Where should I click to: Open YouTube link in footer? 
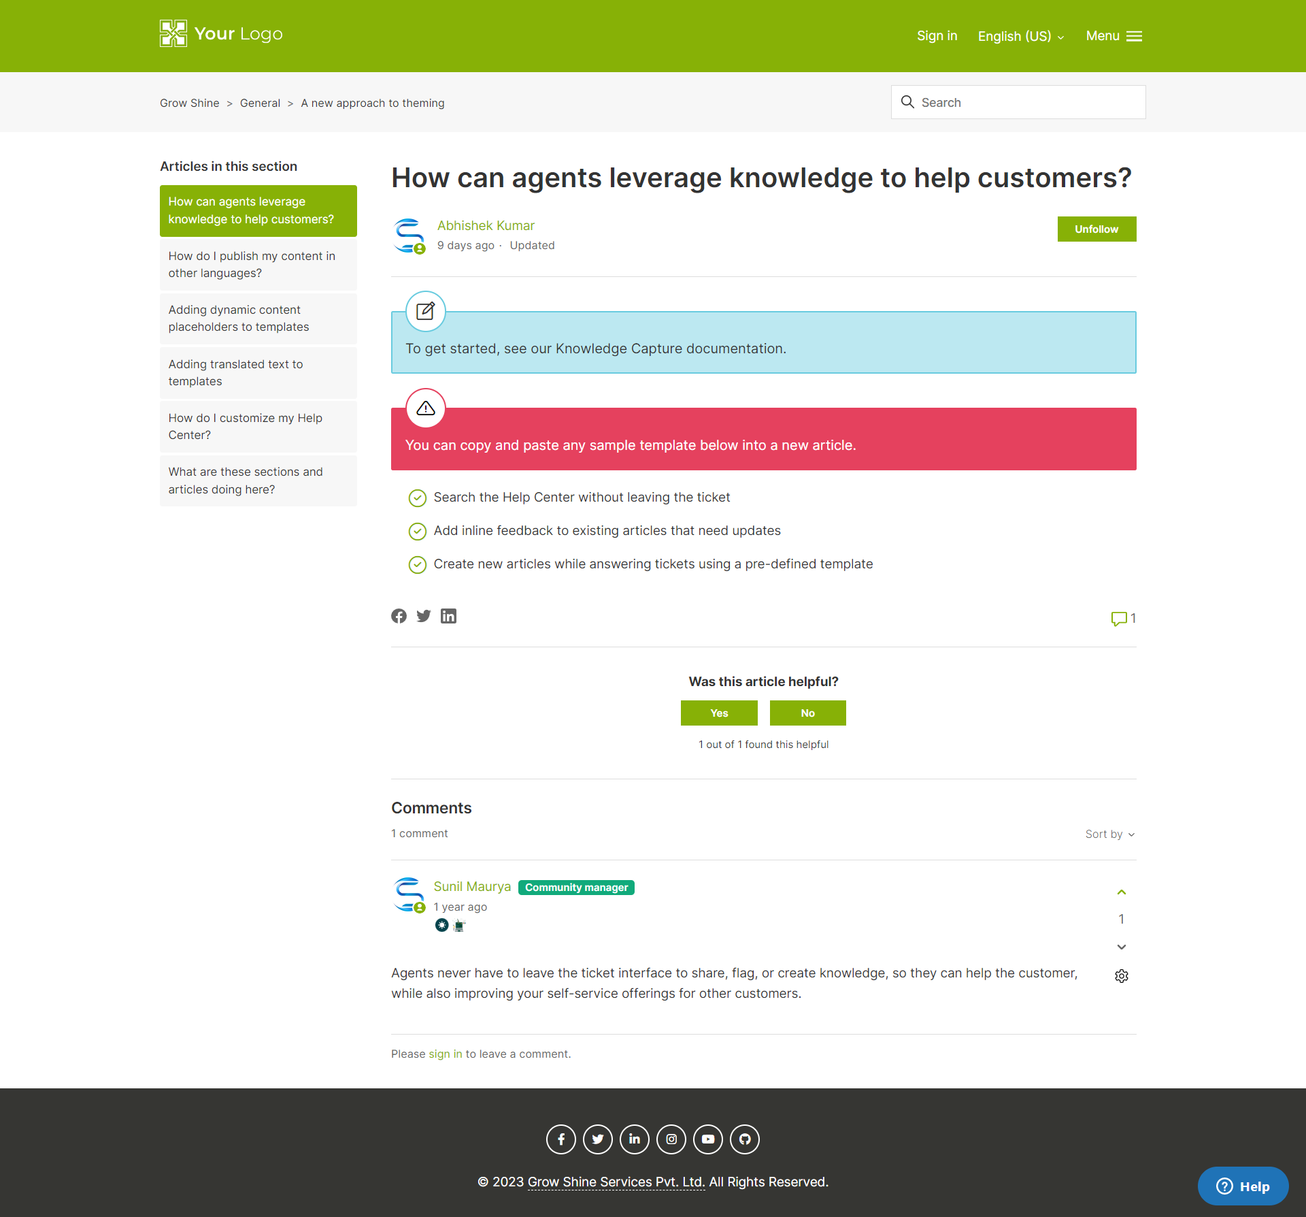coord(708,1139)
